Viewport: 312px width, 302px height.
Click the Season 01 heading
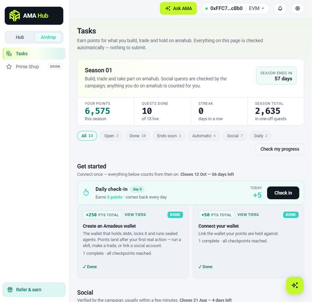pyautogui.click(x=98, y=70)
